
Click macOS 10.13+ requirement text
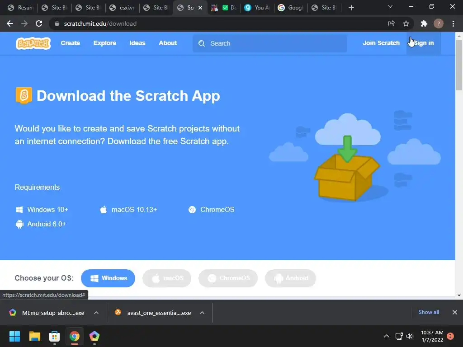(134, 210)
